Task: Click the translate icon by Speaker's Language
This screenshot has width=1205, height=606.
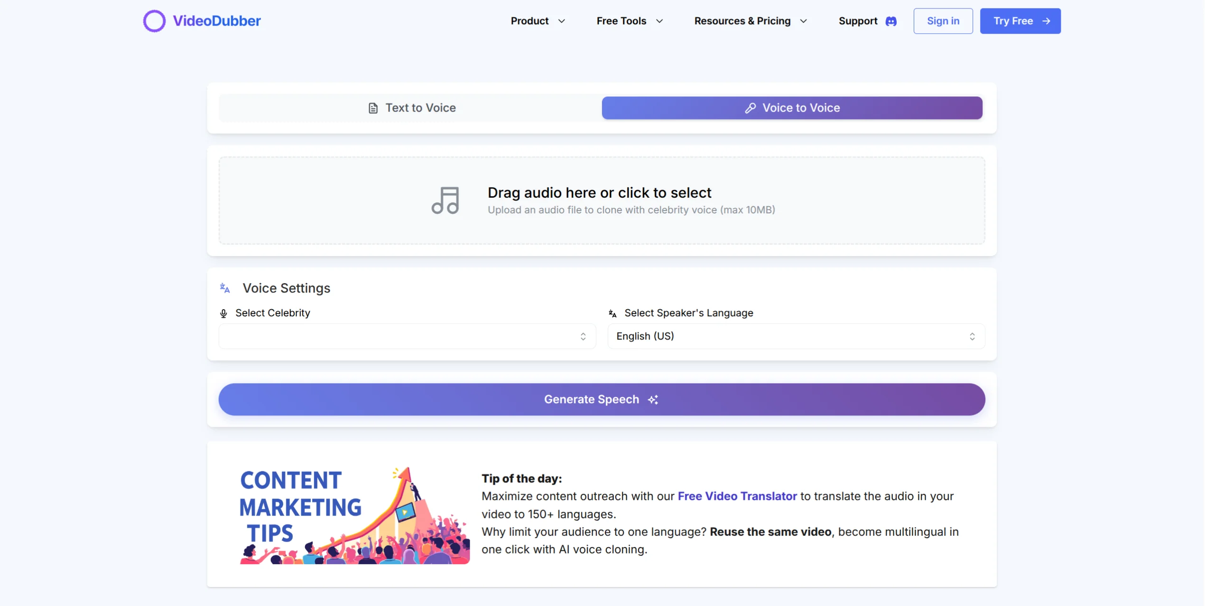Action: (x=612, y=313)
